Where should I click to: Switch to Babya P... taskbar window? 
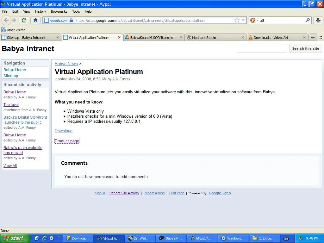click(171, 238)
